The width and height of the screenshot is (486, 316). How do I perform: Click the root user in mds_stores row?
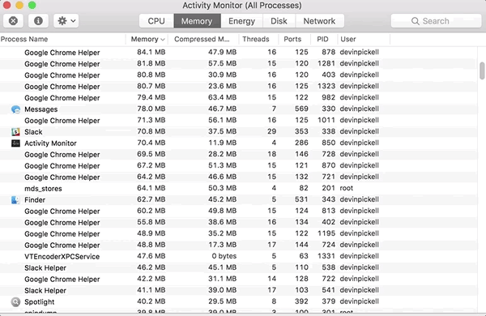[x=347, y=188]
